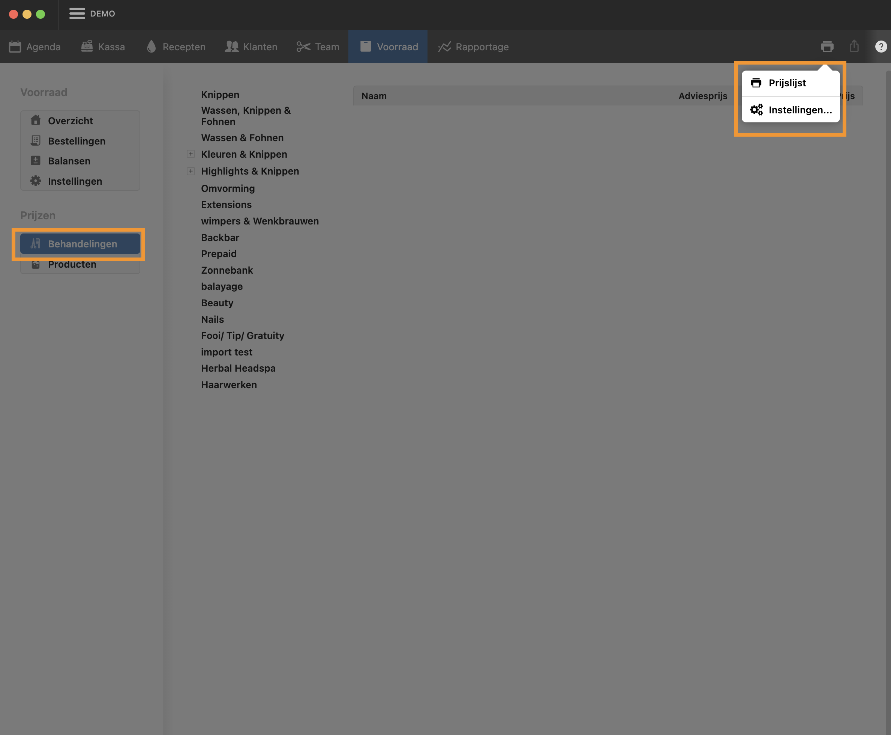The image size is (891, 735).
Task: Click the Overzicht house icon
Action: click(36, 120)
